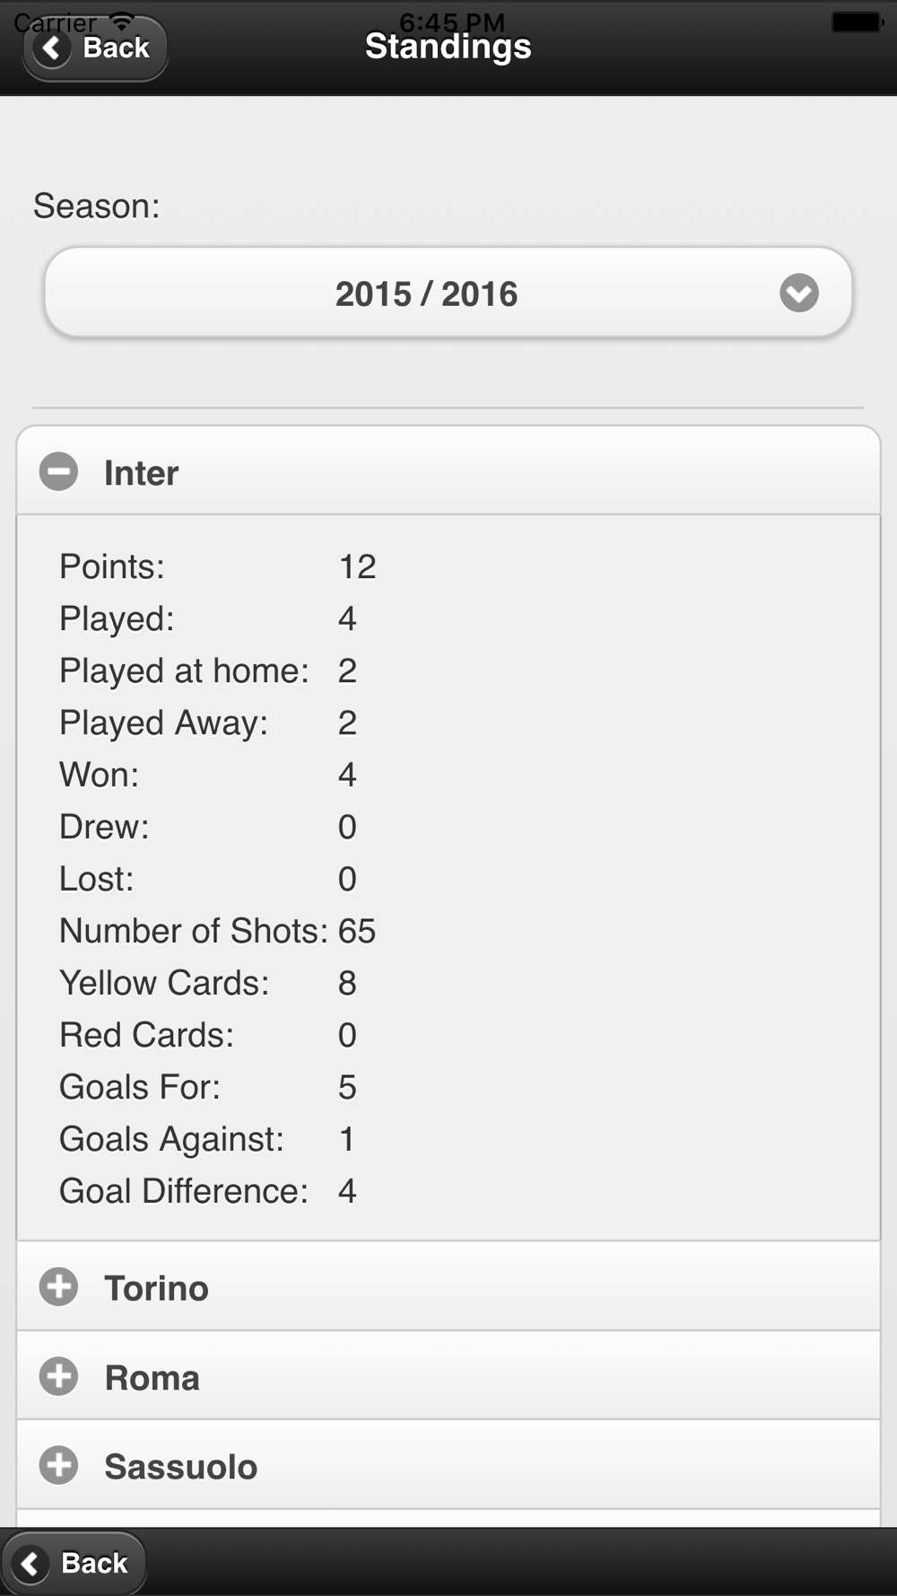Viewport: 897px width, 1596px height.
Task: Tap the Season label
Action: (96, 206)
